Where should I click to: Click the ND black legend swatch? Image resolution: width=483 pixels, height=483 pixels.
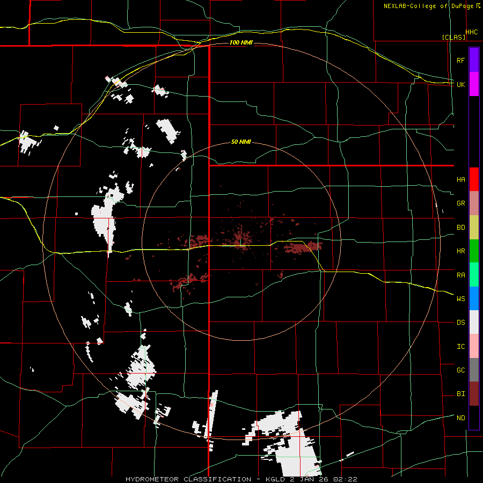point(474,418)
